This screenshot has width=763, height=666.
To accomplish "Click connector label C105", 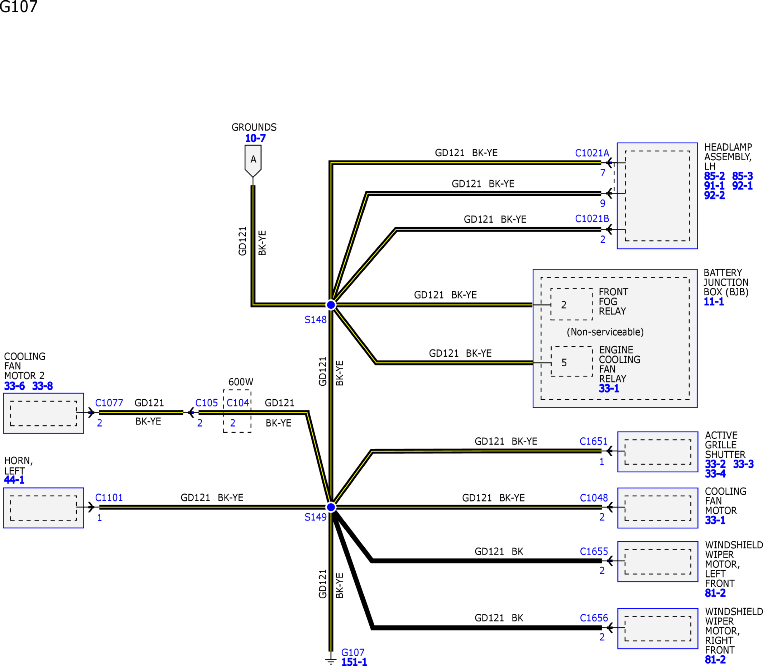I will pos(206,403).
